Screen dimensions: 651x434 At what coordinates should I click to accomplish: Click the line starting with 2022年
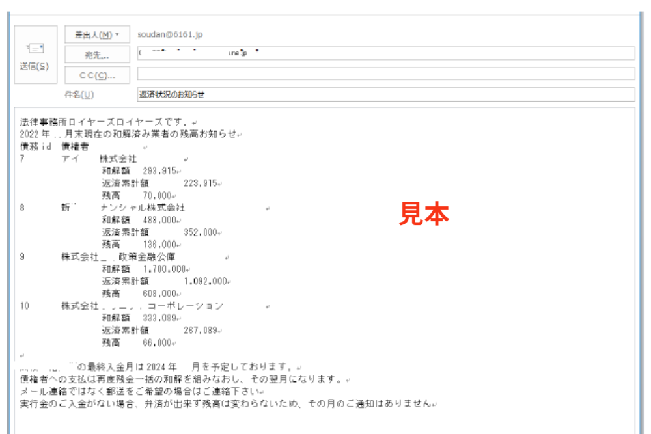point(128,134)
